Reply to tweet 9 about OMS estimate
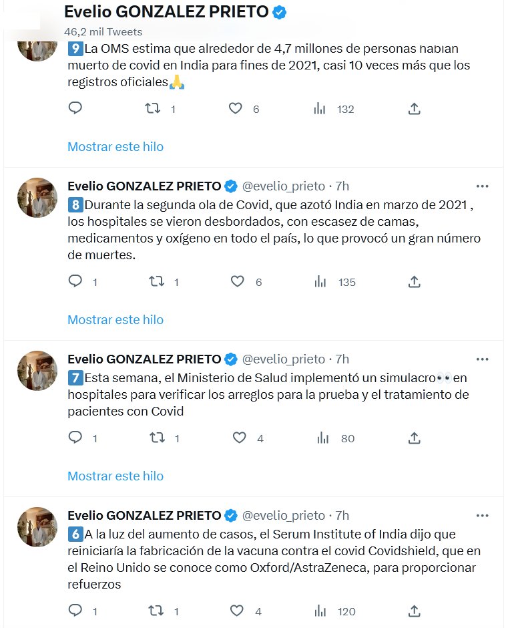This screenshot has width=506, height=628. pyautogui.click(x=75, y=108)
